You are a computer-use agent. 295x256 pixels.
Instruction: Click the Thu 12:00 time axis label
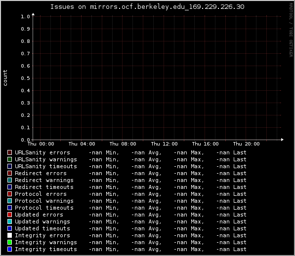pos(164,144)
